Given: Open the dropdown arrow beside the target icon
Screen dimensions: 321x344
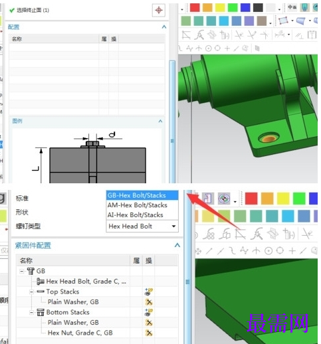Looking at the screenshot, I should [x=235, y=201].
